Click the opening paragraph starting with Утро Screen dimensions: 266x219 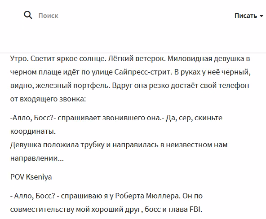point(130,79)
